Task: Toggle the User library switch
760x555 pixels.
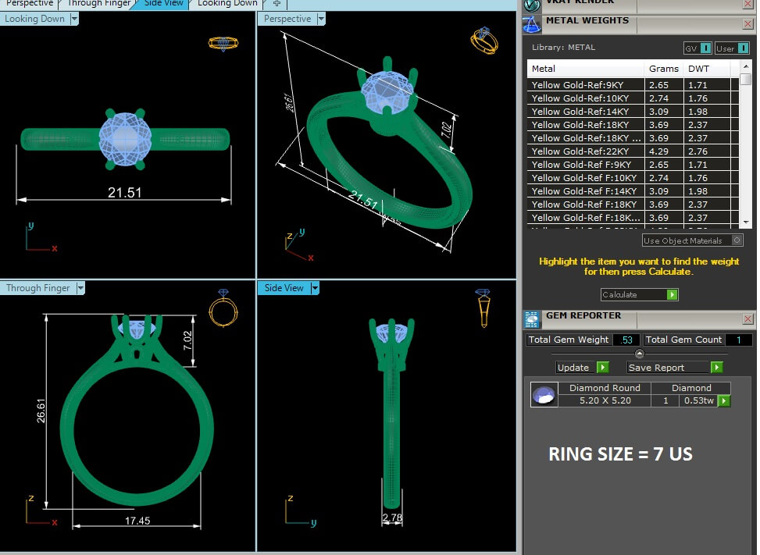Action: point(743,48)
